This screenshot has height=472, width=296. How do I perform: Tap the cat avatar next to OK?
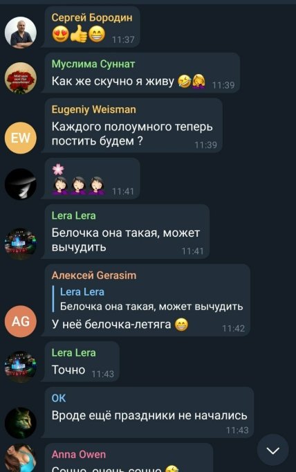21,423
